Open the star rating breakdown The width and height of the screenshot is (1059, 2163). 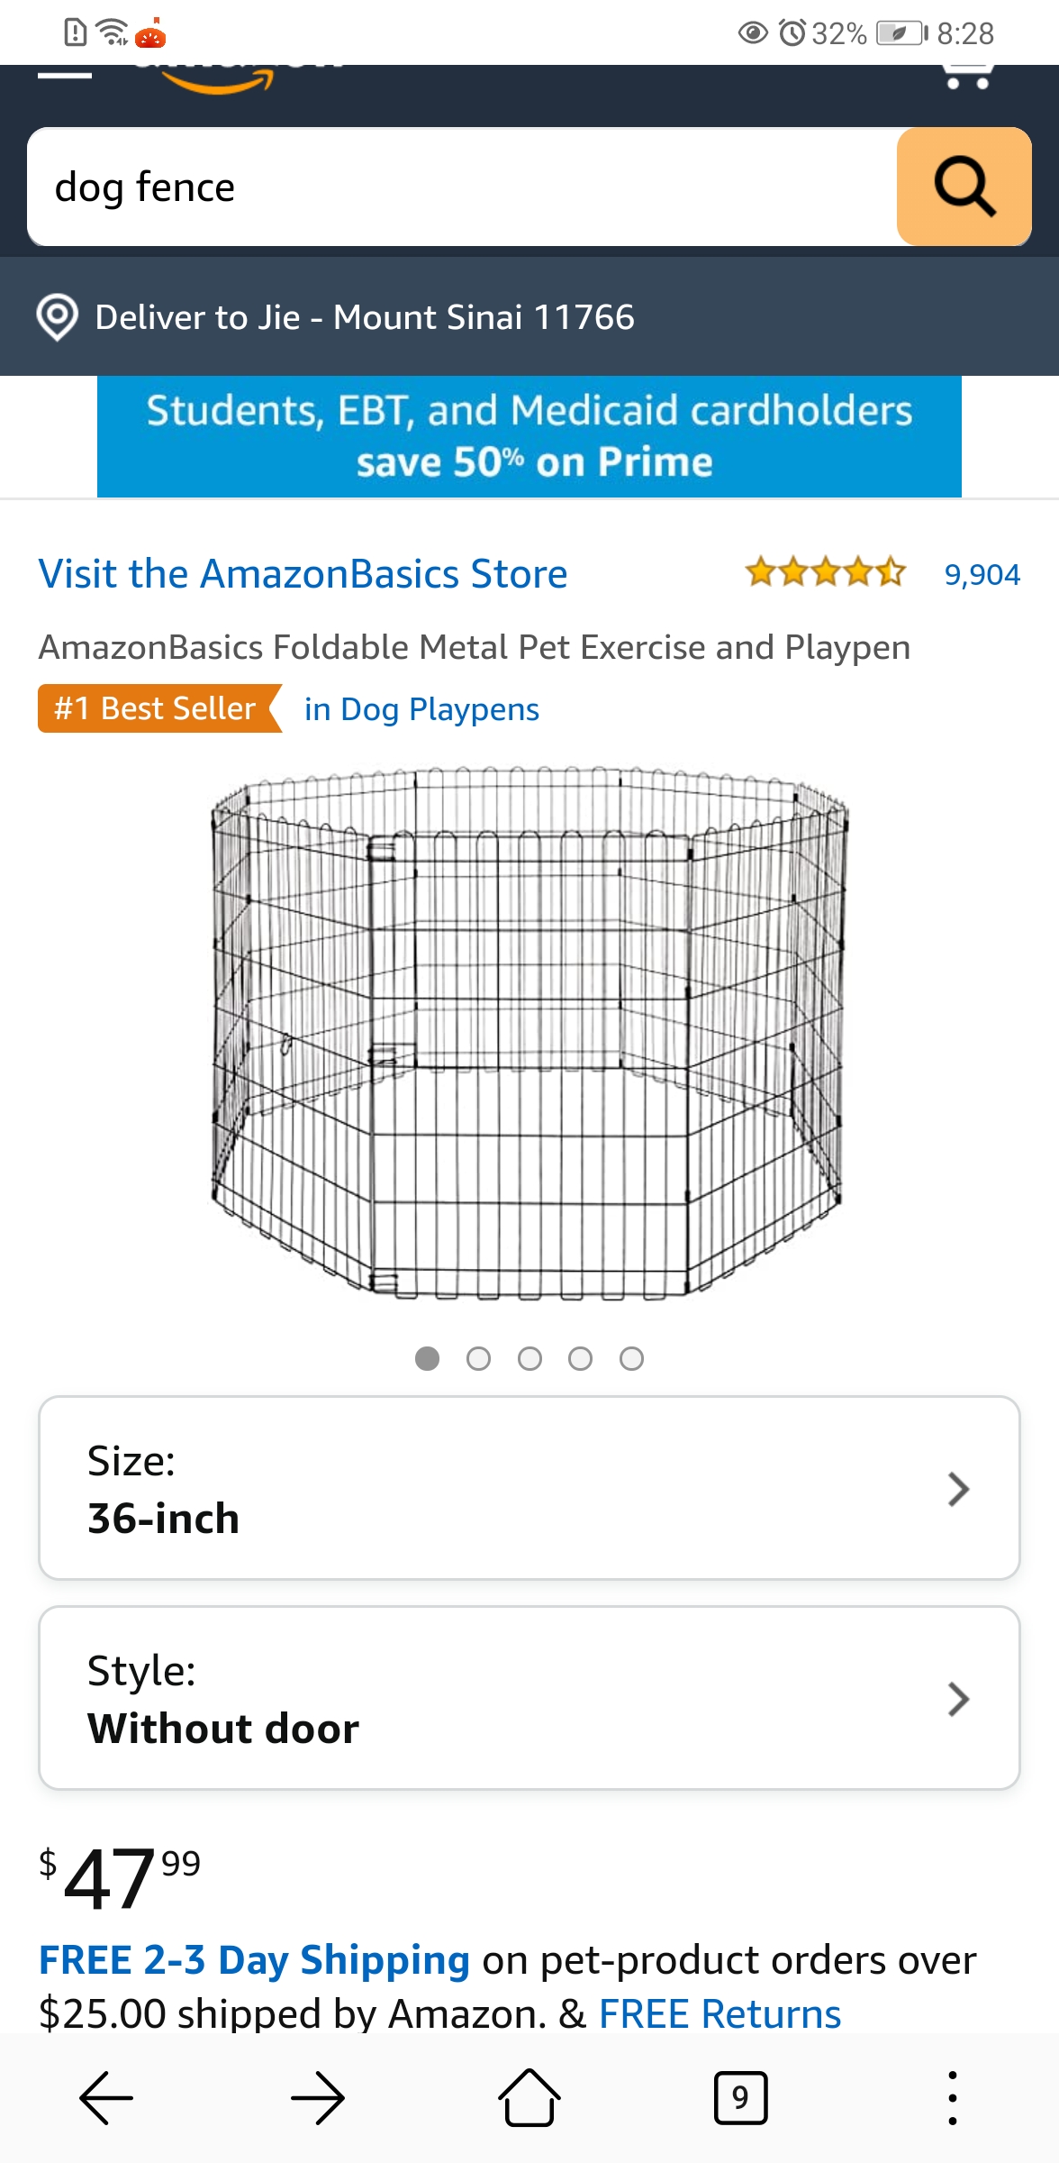coord(825,572)
